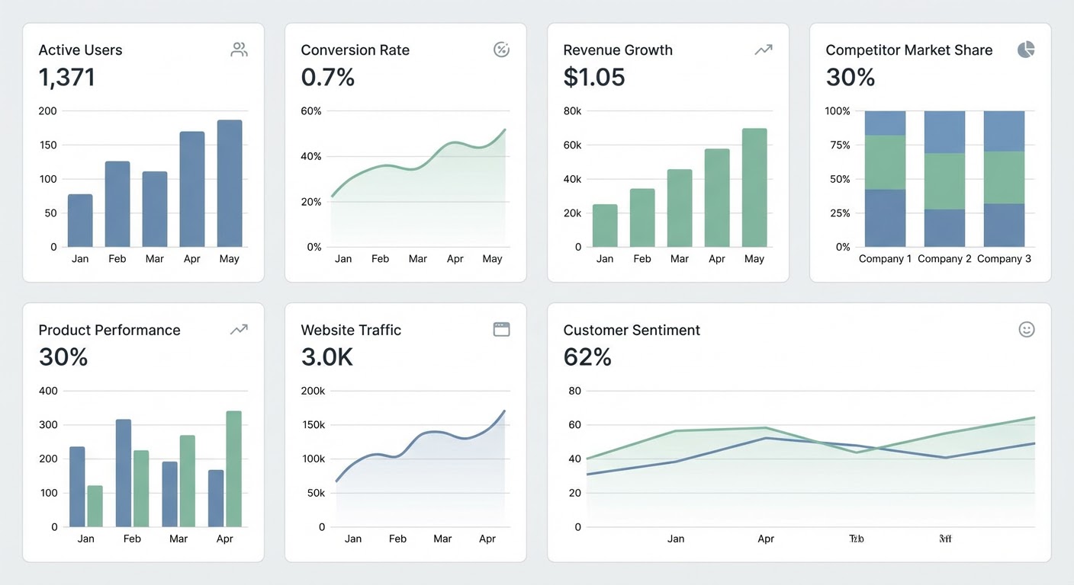Click the Company 3 stacked bar
The image size is (1074, 585).
[1004, 179]
